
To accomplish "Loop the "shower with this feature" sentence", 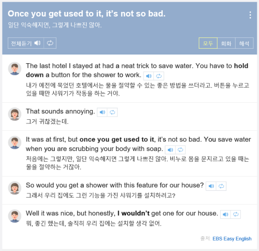I will coord(221,186).
